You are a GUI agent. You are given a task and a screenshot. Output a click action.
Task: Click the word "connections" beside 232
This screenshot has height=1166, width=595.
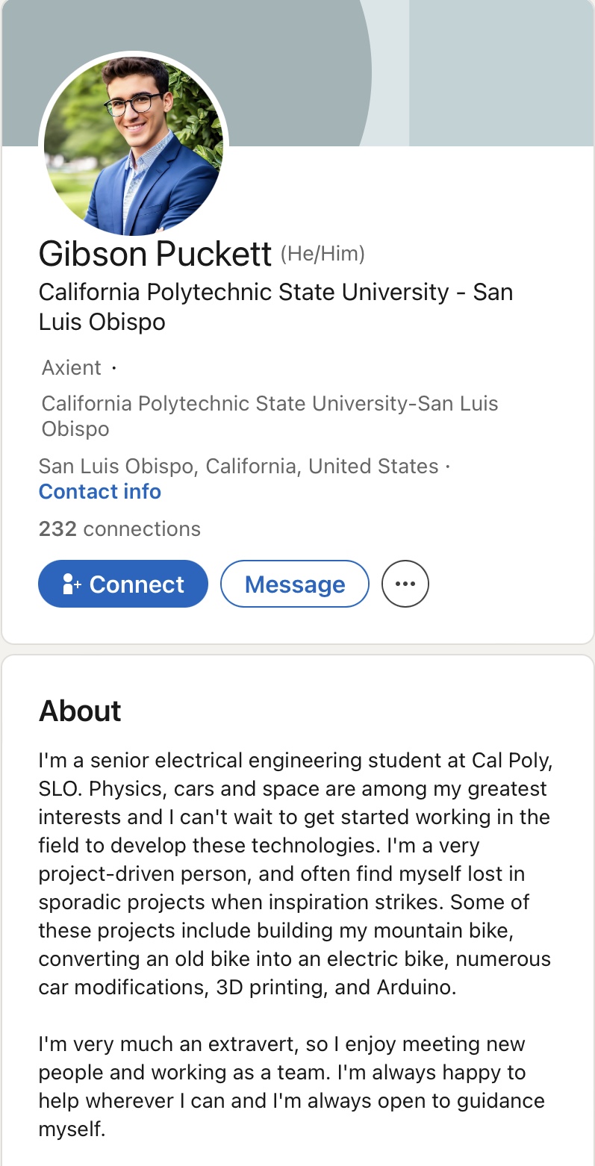click(x=142, y=529)
